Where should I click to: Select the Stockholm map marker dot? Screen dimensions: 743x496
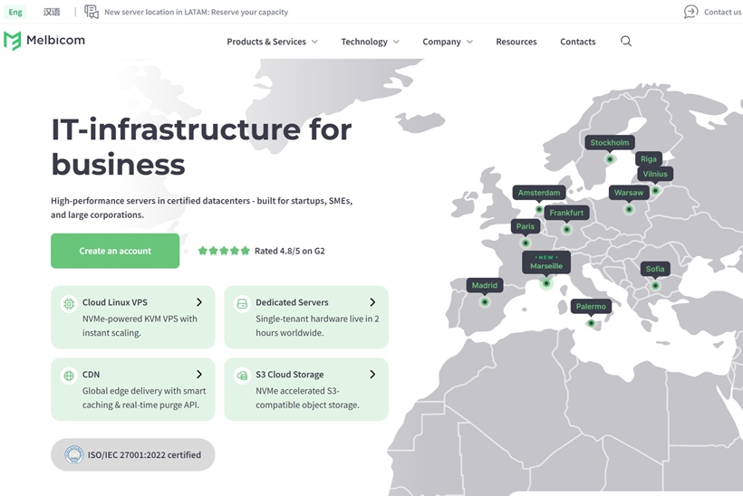click(610, 159)
